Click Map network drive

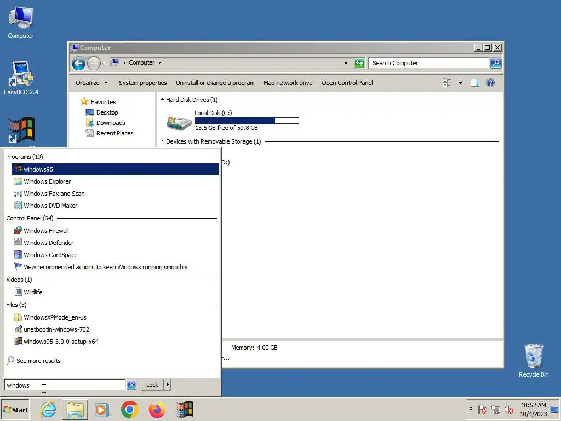click(x=288, y=83)
